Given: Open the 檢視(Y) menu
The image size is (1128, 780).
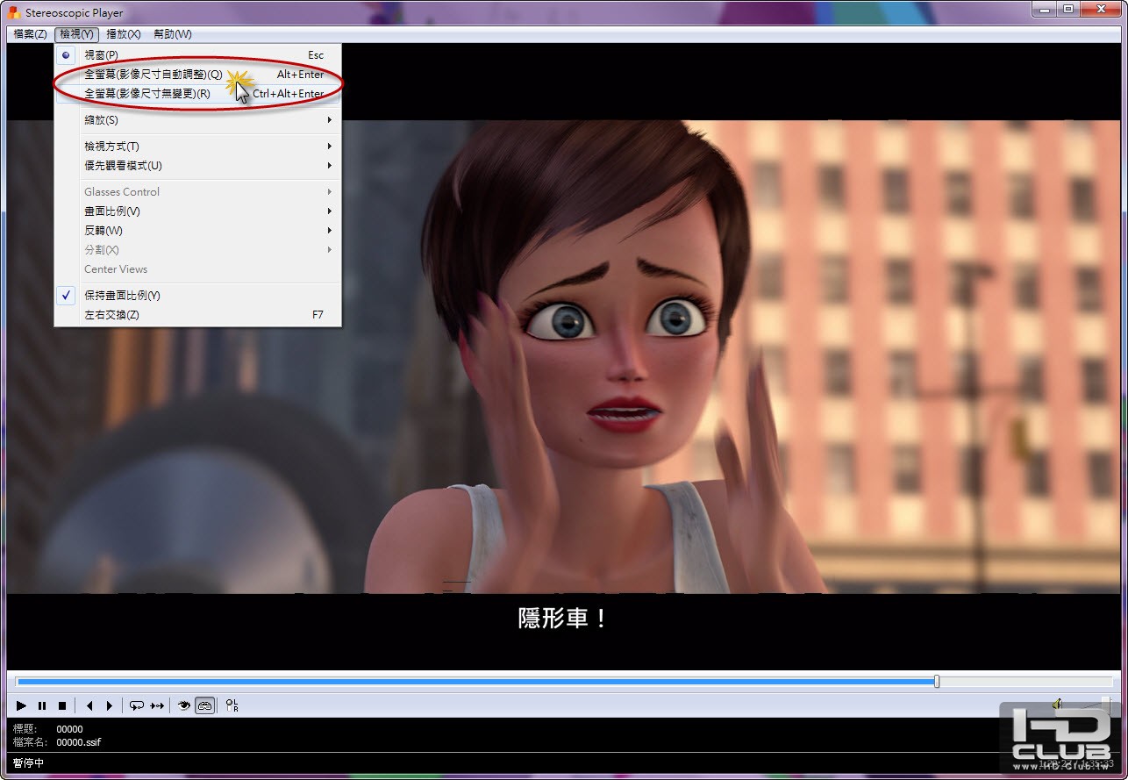Looking at the screenshot, I should click(76, 34).
